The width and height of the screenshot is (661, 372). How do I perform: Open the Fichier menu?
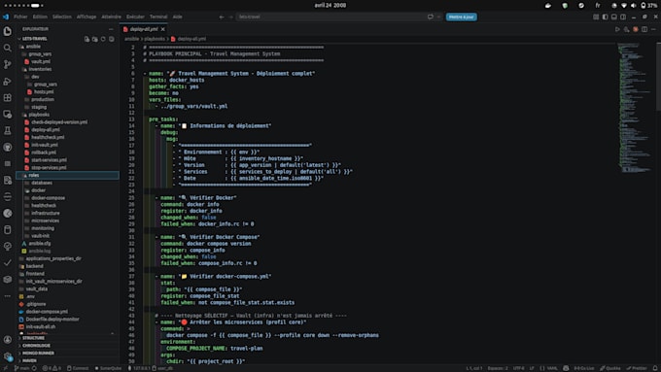tap(20, 17)
